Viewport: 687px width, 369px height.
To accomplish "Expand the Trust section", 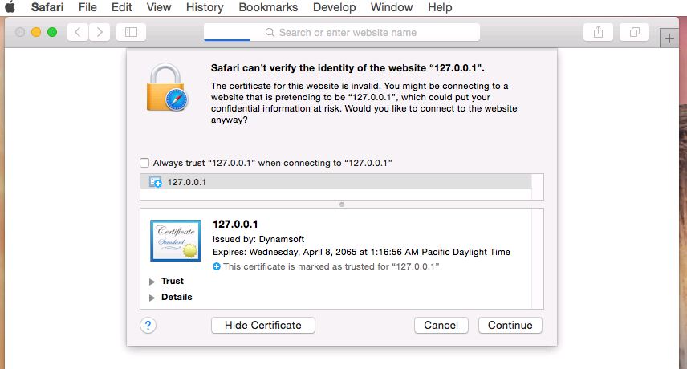I will coord(153,282).
